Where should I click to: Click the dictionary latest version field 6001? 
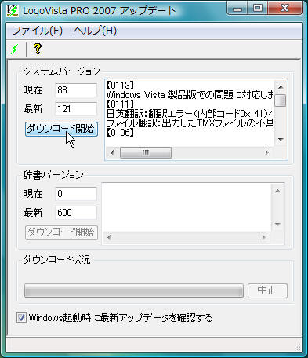(x=76, y=213)
